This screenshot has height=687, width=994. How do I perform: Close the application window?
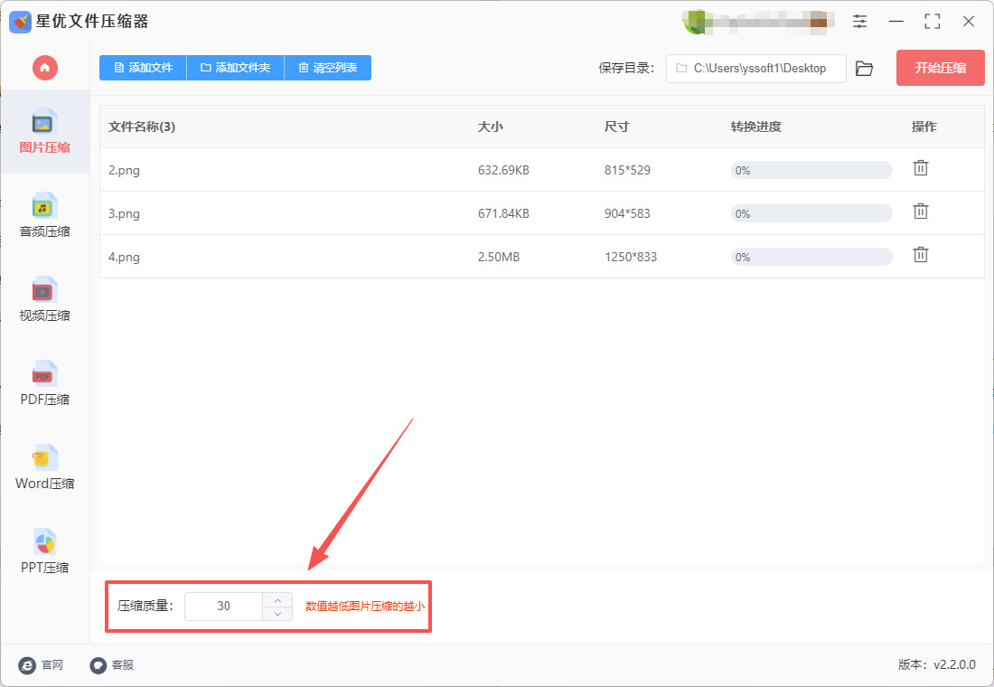click(969, 22)
